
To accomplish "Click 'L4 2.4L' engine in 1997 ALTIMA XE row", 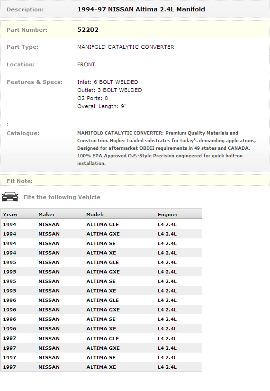I will [x=167, y=367].
